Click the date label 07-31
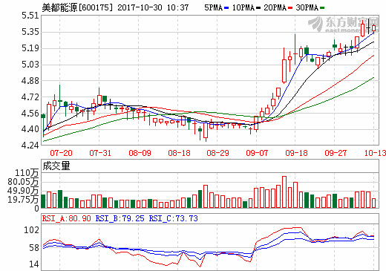This screenshot has height=271, width=386. click(100, 153)
